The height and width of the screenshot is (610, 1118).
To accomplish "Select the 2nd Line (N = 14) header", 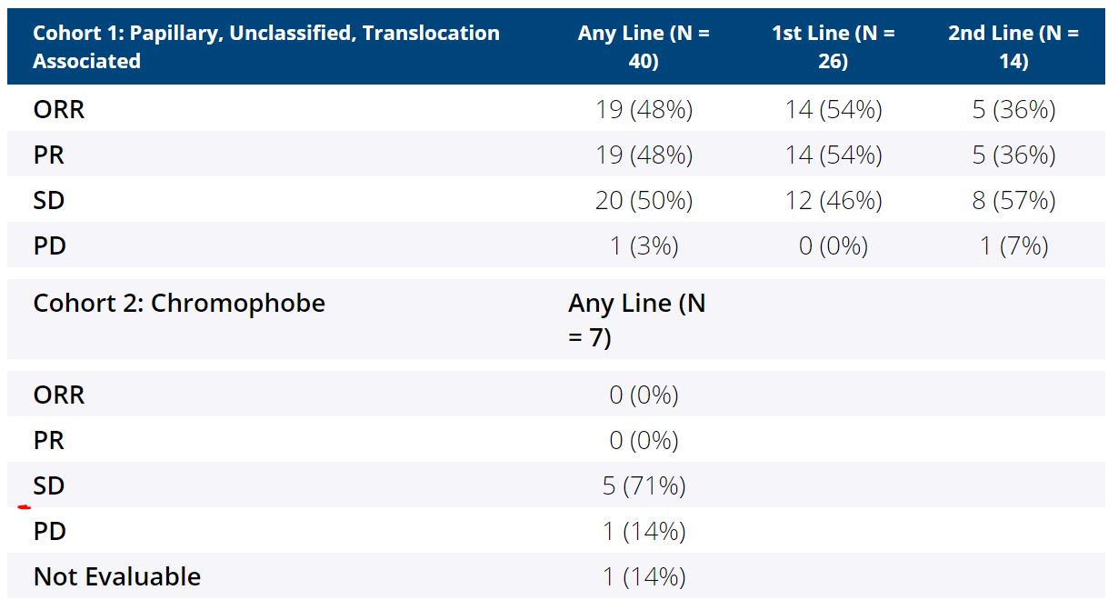I will pyautogui.click(x=1013, y=47).
